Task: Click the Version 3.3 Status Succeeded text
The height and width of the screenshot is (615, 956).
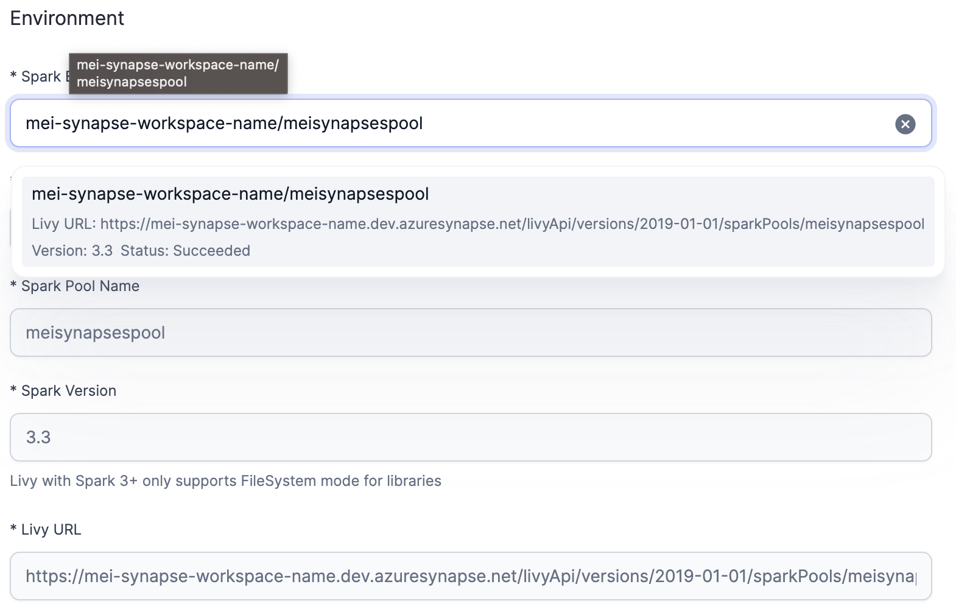Action: (x=141, y=251)
